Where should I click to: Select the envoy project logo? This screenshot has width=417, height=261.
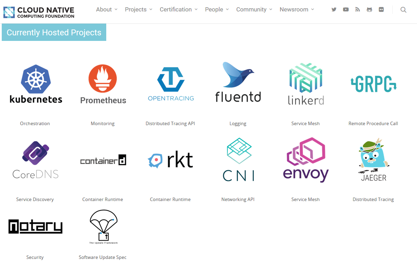click(306, 160)
